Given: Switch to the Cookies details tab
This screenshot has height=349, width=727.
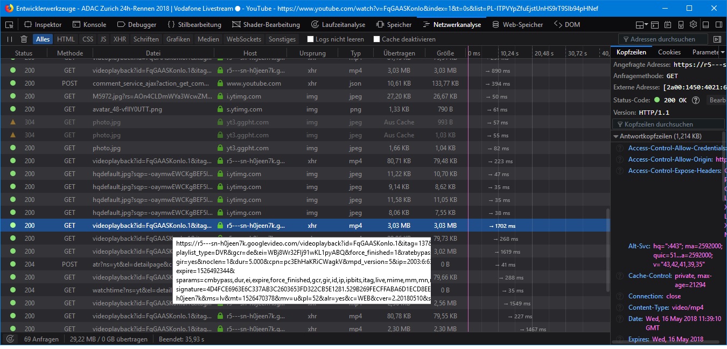Looking at the screenshot, I should click(669, 52).
